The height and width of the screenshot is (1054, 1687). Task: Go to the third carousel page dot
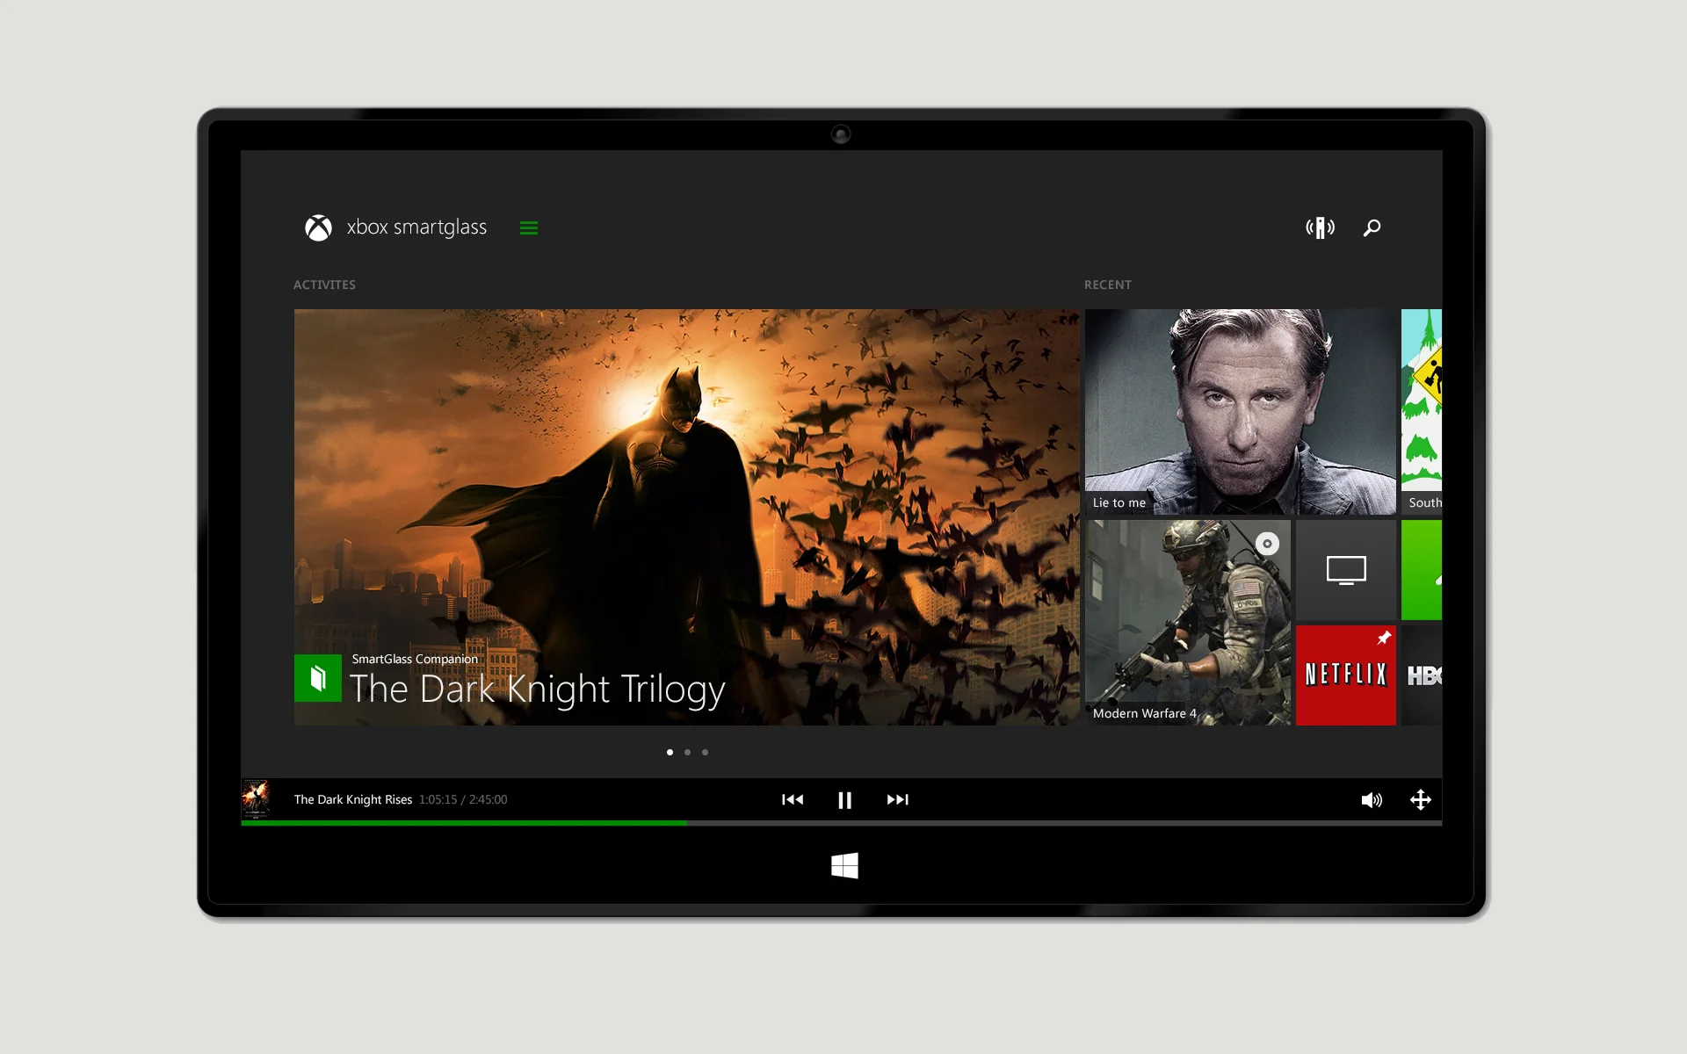coord(705,753)
